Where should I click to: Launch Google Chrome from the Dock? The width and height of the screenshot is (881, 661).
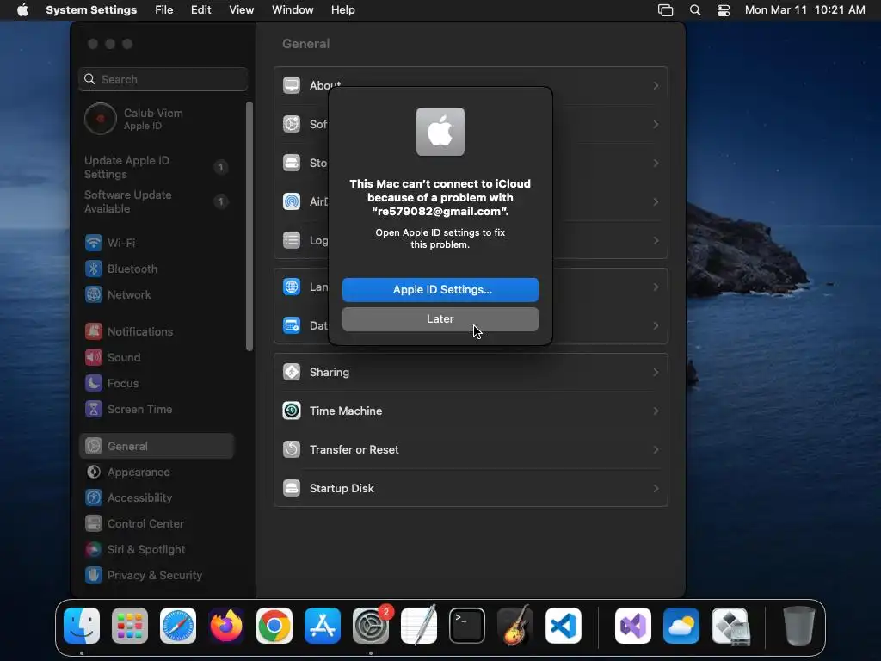pos(274,626)
